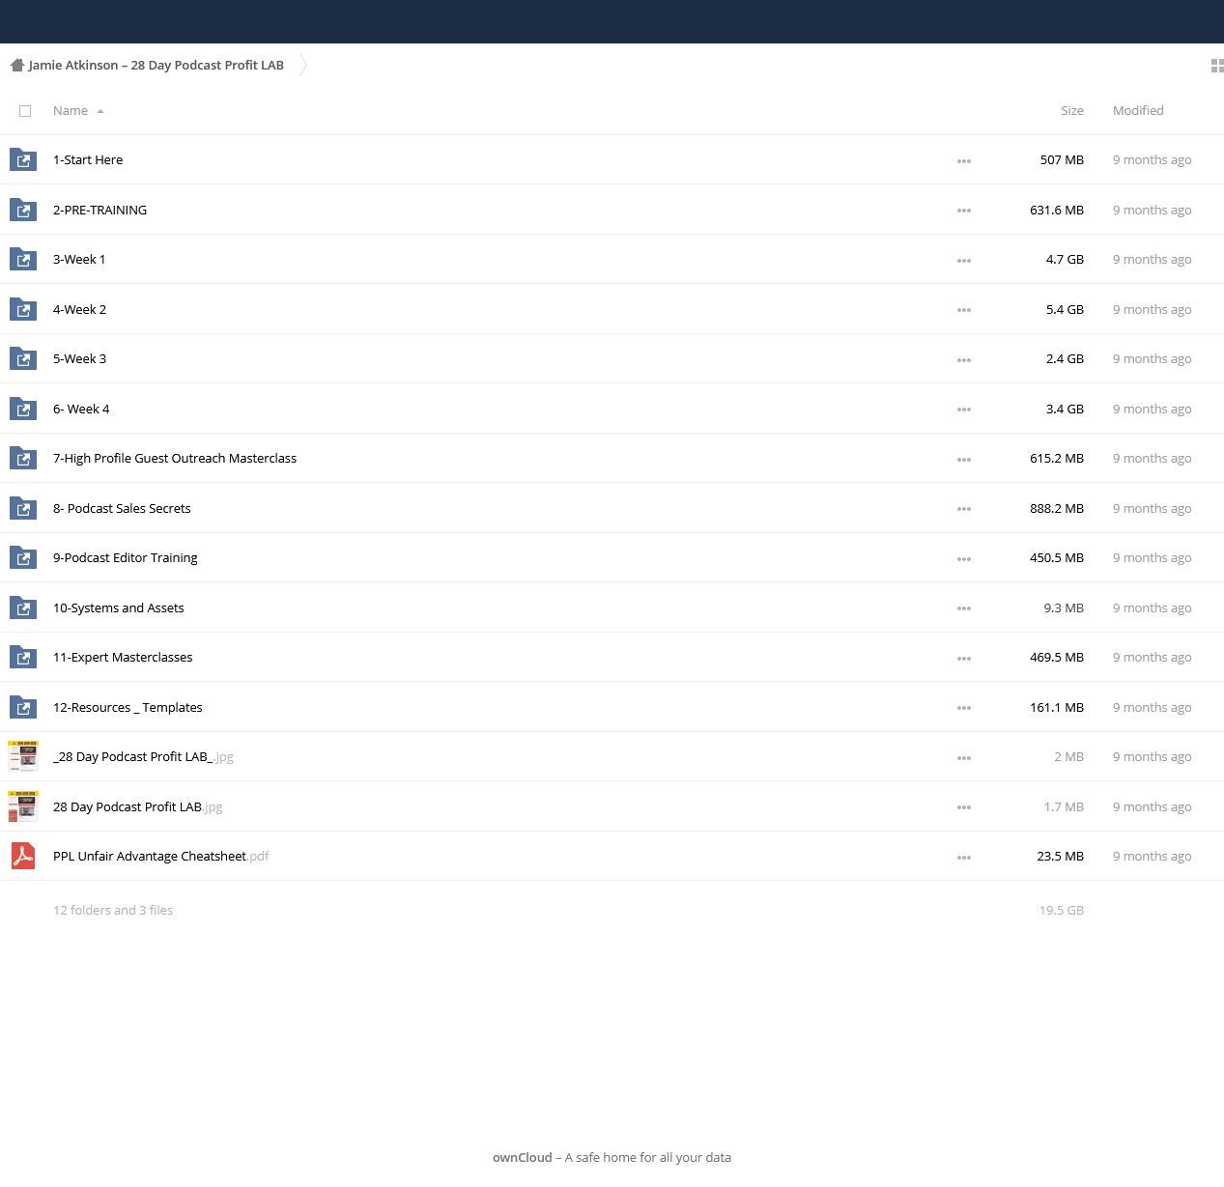This screenshot has height=1187, width=1224.
Task: Open the 7-High Profile Guest Outreach Masterclass folder
Action: coord(175,459)
